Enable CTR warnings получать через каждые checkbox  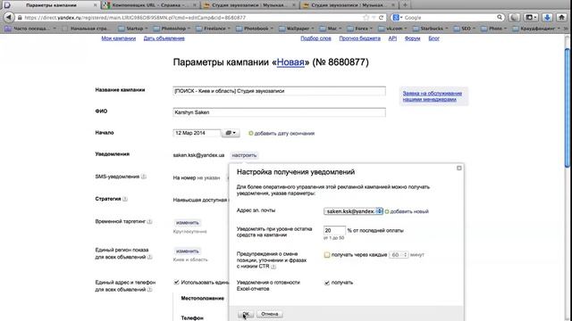327,255
